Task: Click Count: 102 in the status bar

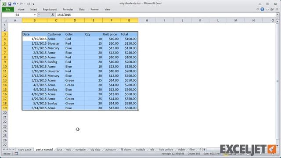Action: (194, 154)
